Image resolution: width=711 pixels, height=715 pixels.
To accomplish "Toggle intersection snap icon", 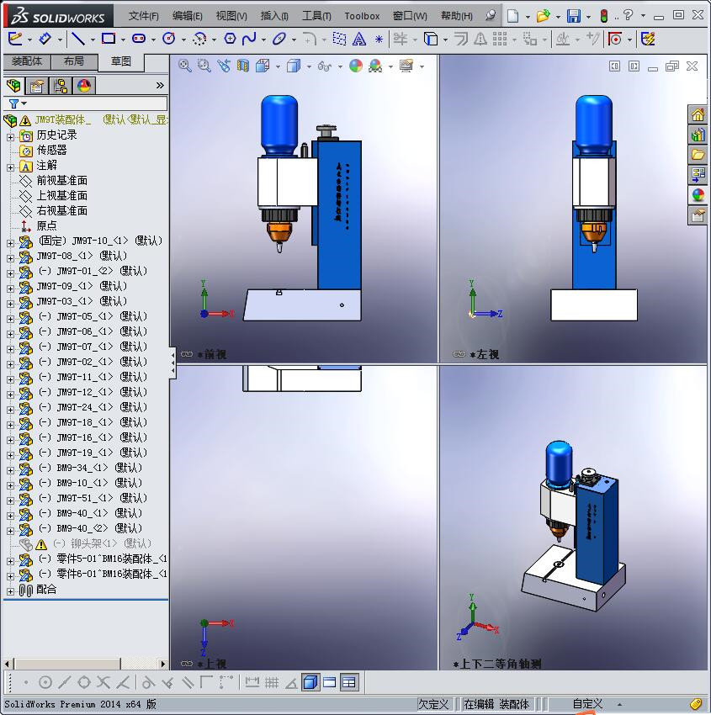I will [103, 683].
